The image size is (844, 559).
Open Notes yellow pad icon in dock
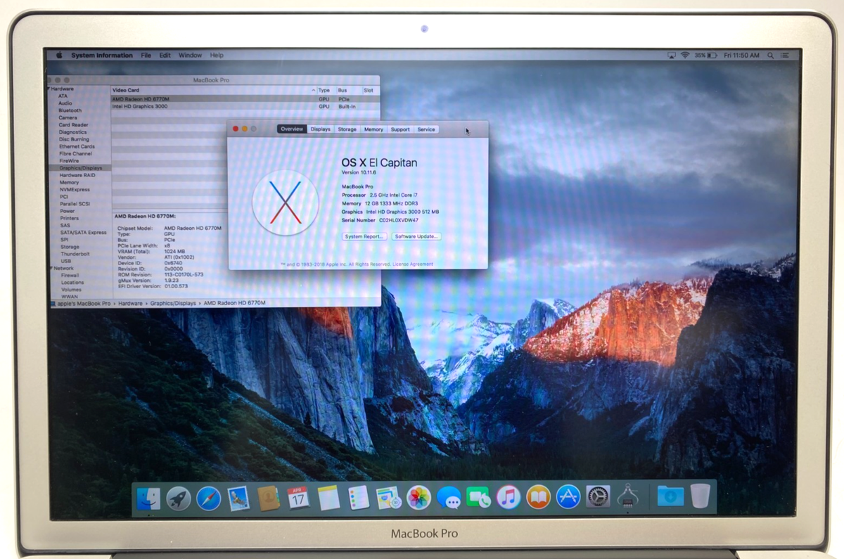point(328,498)
